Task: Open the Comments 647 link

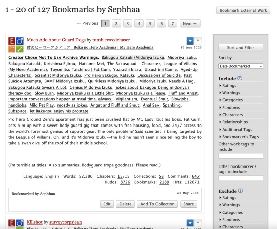Action: point(195,176)
